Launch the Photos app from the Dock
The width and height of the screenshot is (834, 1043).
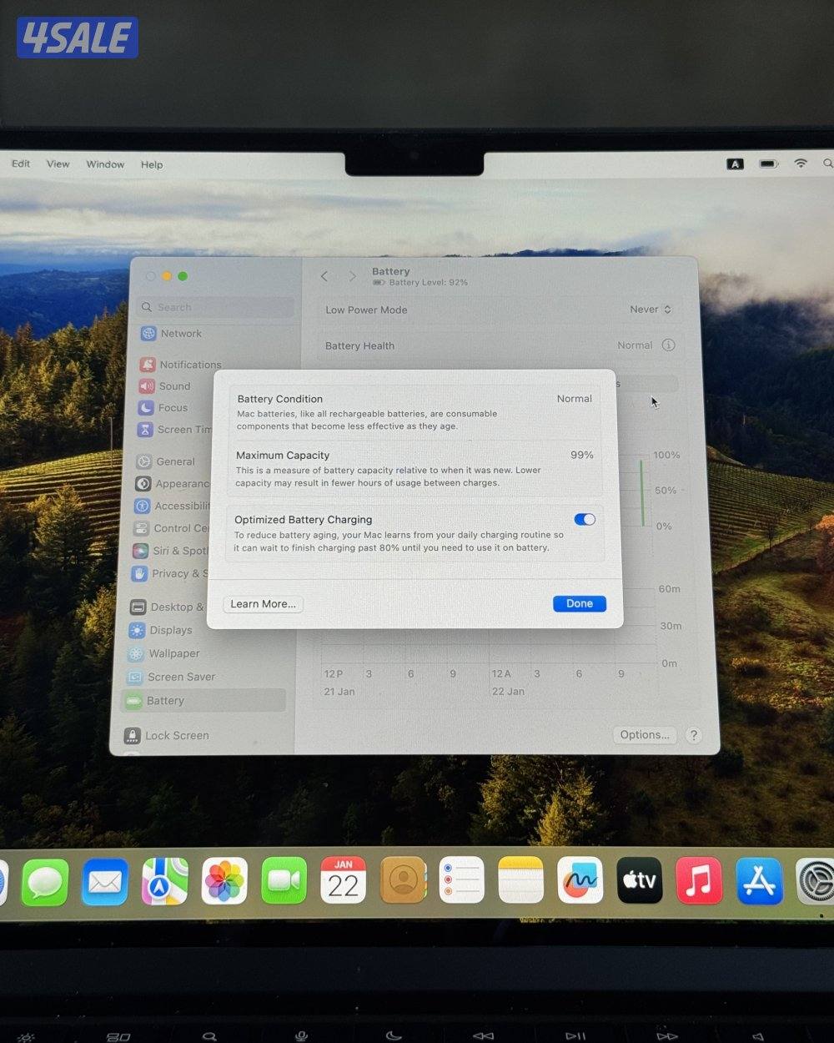[224, 881]
